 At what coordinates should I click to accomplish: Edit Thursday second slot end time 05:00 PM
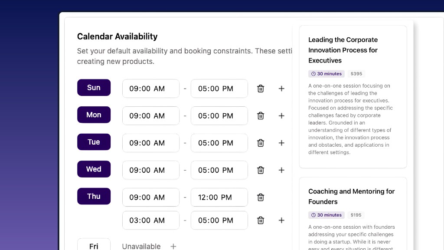point(219,220)
